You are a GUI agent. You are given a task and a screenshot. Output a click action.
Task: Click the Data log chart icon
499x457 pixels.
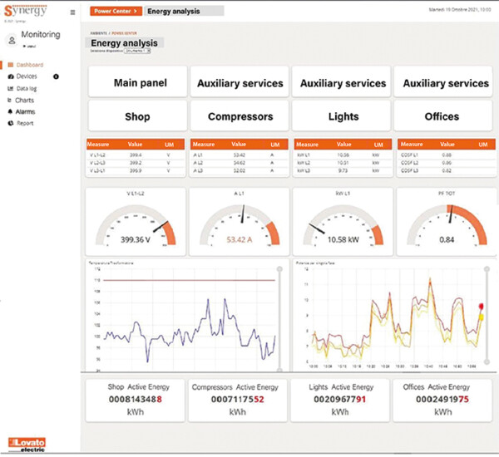click(10, 88)
